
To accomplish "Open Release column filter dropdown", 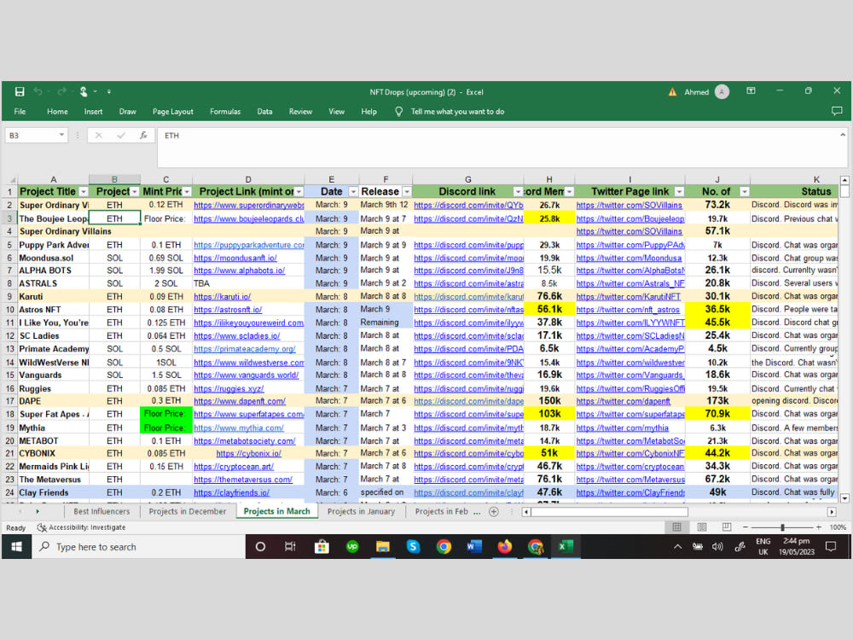I will pos(407,191).
